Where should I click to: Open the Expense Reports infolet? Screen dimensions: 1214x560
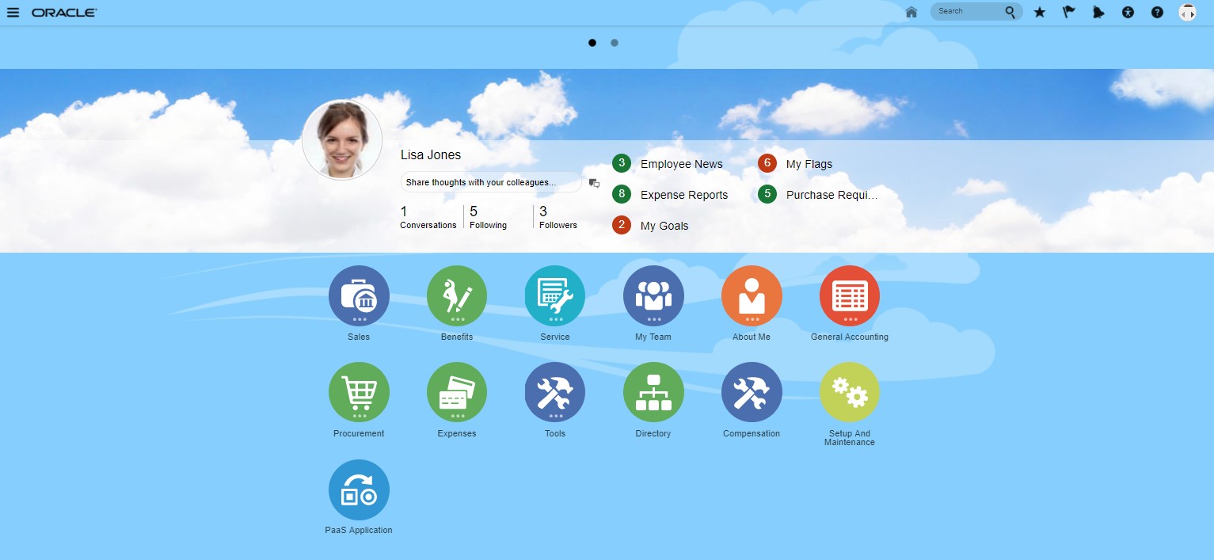685,194
